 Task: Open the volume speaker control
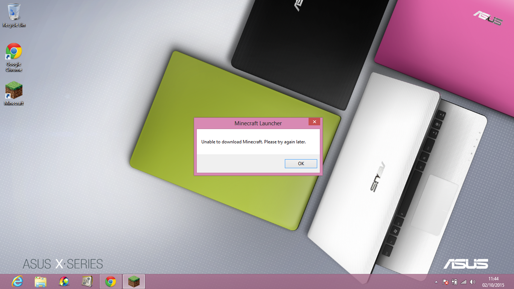point(473,282)
